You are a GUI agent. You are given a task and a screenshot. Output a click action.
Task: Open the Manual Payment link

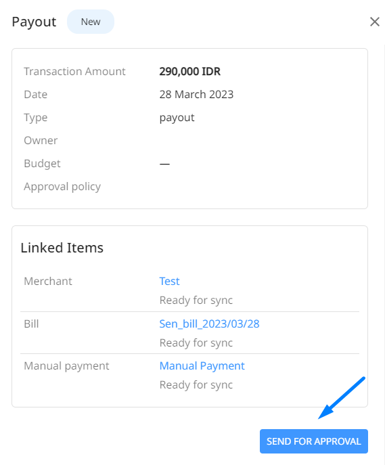point(202,366)
